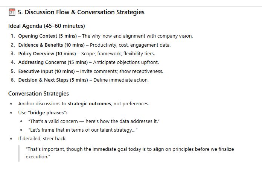Click the "Conversation Strategies" subheading

(38, 94)
